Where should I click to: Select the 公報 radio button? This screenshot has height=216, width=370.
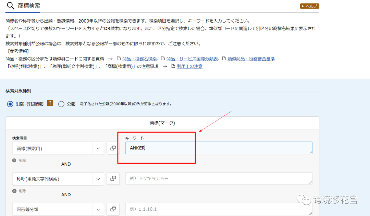pyautogui.click(x=61, y=104)
